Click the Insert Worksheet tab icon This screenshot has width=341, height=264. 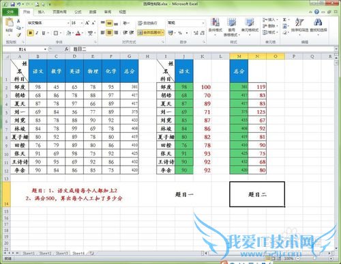(x=92, y=253)
